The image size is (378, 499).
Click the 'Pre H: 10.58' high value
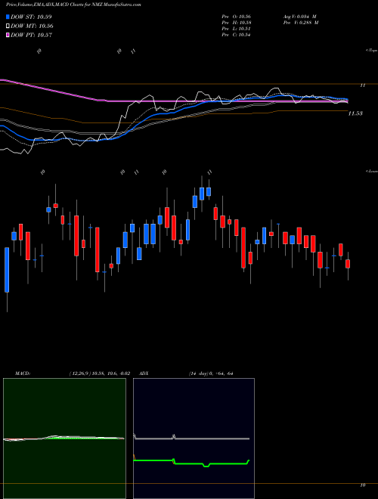(237, 23)
